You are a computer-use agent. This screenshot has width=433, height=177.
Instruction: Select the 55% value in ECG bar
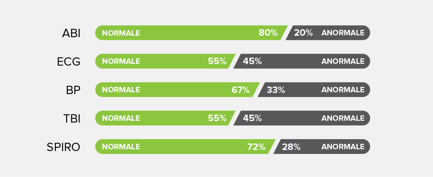coord(217,61)
